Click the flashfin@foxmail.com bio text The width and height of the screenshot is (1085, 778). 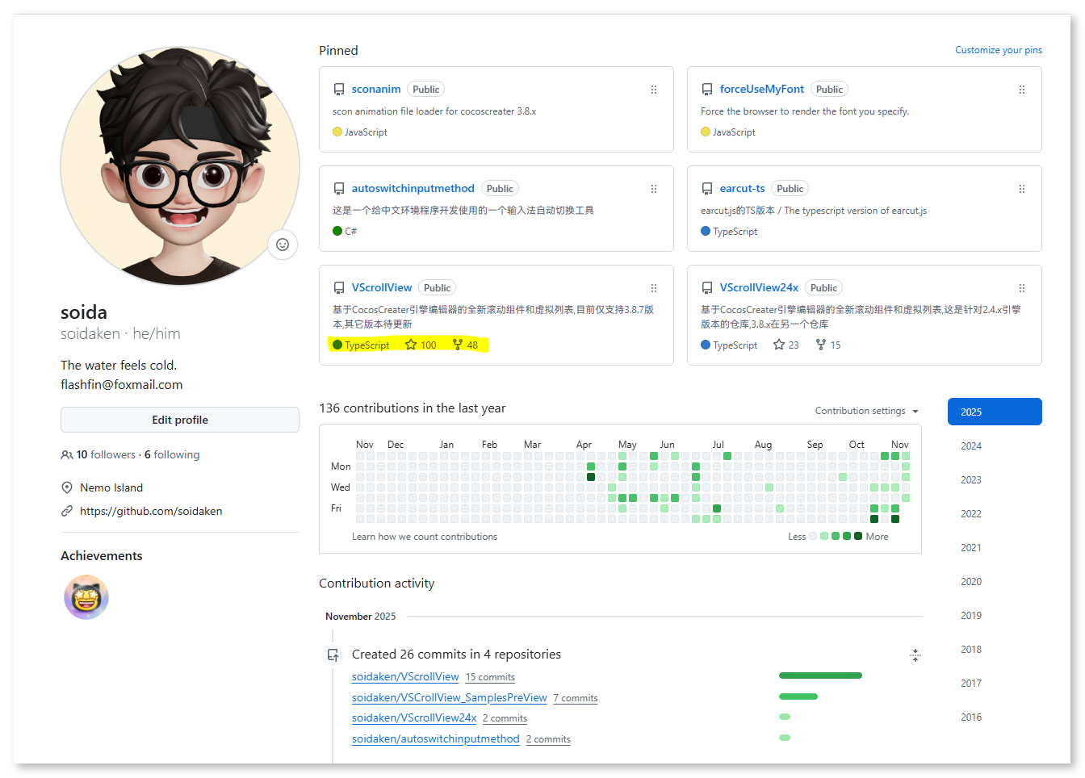[x=122, y=384]
